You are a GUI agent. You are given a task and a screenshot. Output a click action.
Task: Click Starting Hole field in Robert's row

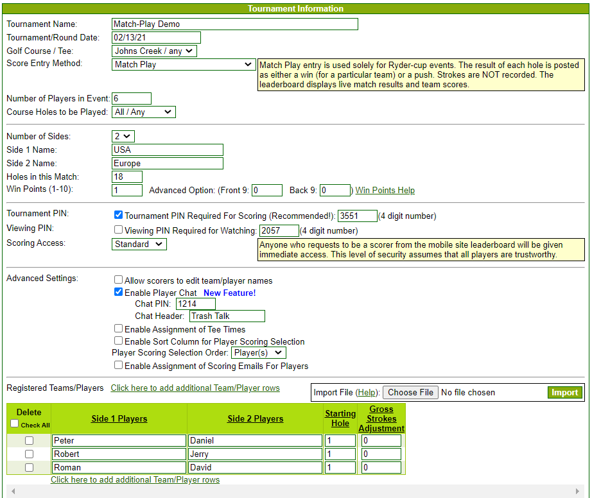pyautogui.click(x=340, y=454)
